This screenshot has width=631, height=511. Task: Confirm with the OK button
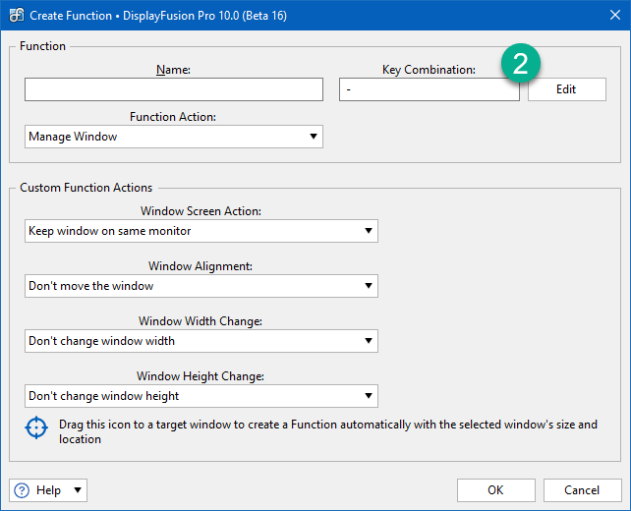(495, 490)
